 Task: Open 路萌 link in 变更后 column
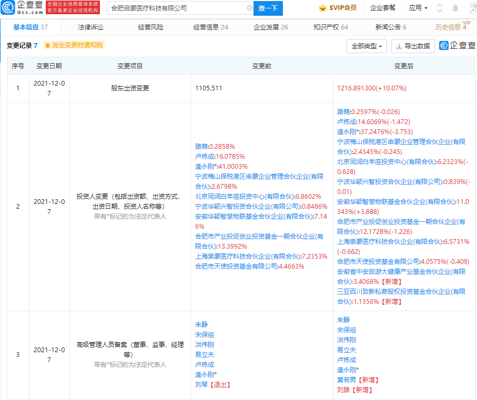click(x=343, y=112)
